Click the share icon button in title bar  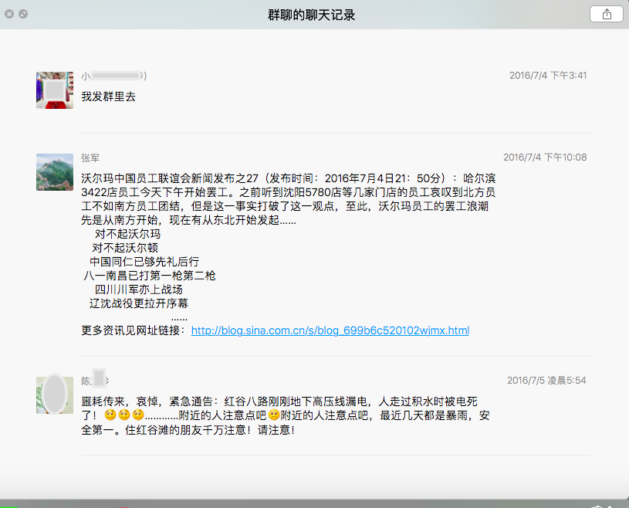click(x=606, y=15)
